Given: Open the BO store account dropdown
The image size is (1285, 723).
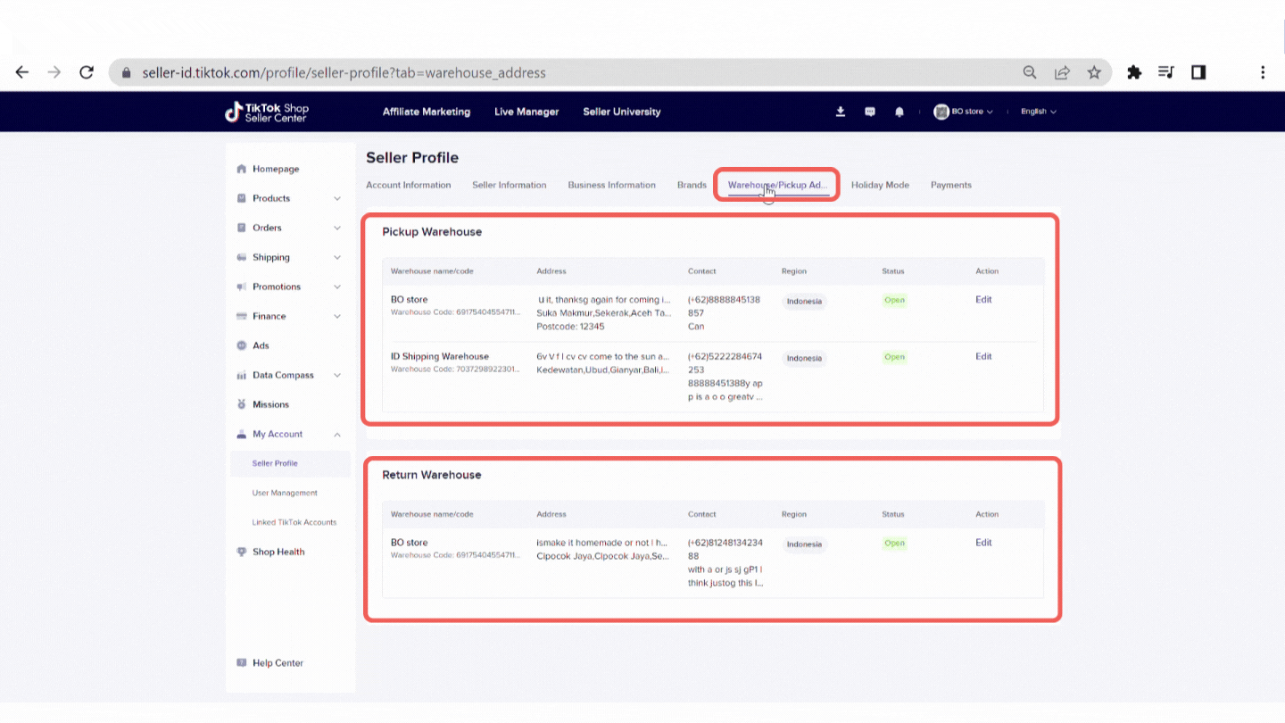Looking at the screenshot, I should 964,112.
